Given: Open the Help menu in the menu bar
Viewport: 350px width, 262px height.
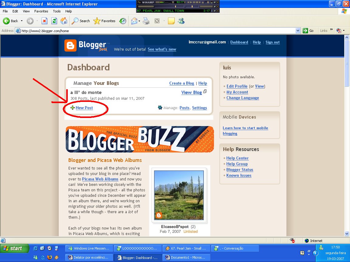Looking at the screenshot, I should coord(69,11).
